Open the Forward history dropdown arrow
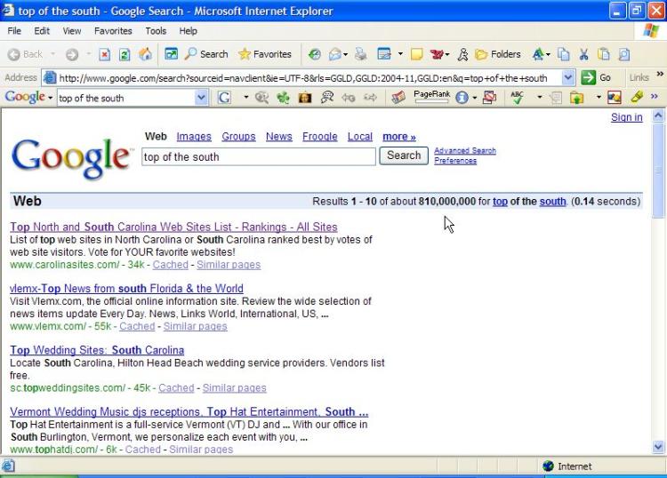The height and width of the screenshot is (478, 667). pos(88,54)
